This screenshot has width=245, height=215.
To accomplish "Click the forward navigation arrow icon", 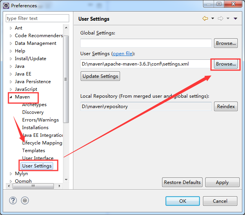I will coord(221,18).
